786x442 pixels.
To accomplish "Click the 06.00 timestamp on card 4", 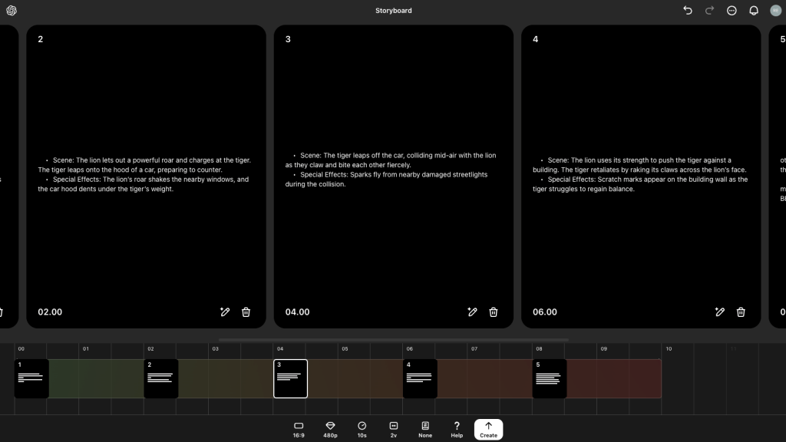I will click(545, 312).
